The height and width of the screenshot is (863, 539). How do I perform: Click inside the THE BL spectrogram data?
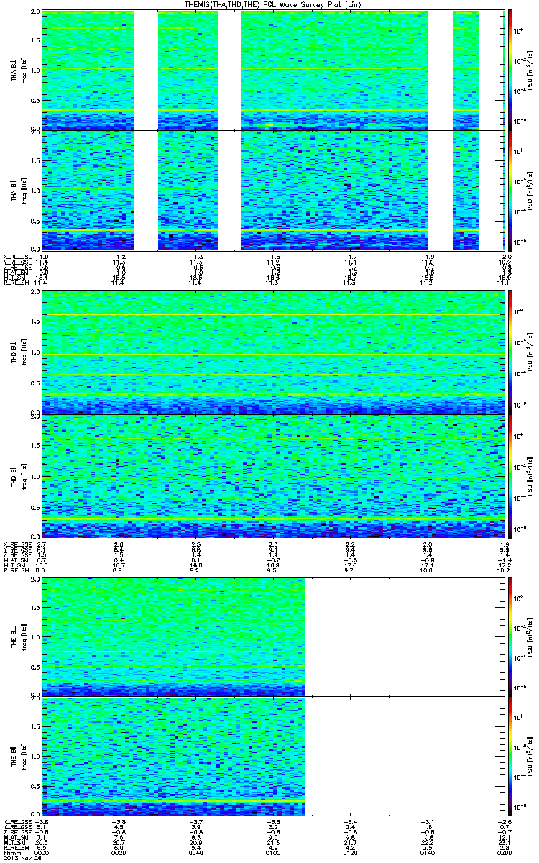[x=174, y=636]
